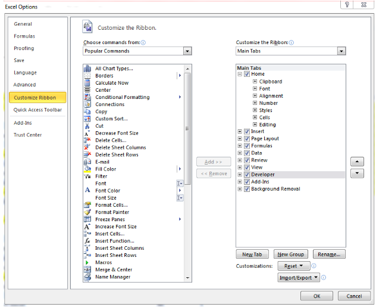Expand the Styles group node
The width and height of the screenshot is (376, 307).
point(255,110)
